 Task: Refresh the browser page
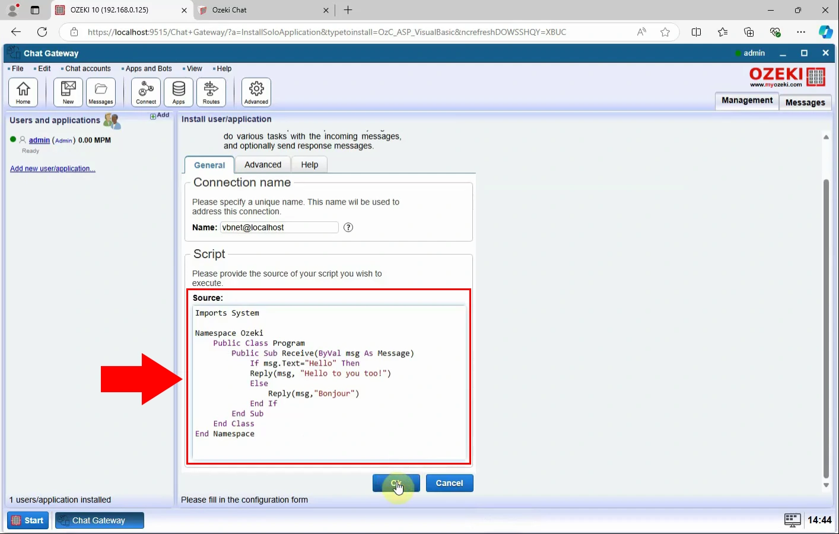[42, 32]
